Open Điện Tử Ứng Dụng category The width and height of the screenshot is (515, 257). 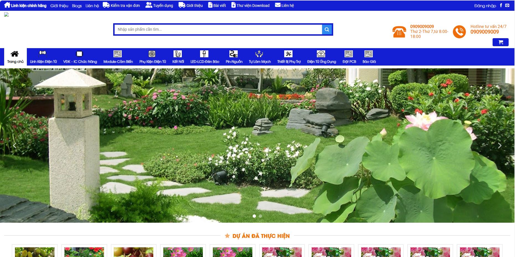[x=321, y=57]
